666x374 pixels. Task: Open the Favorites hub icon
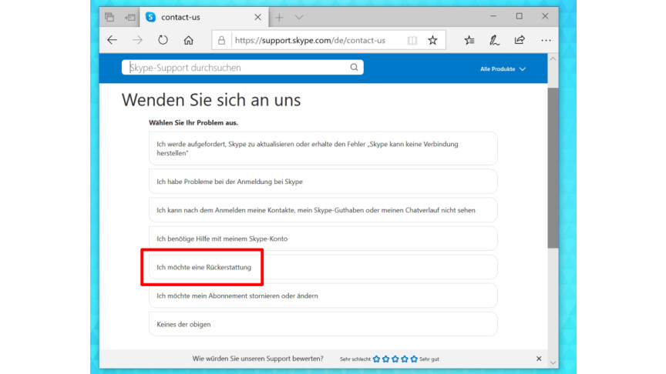[x=469, y=40]
